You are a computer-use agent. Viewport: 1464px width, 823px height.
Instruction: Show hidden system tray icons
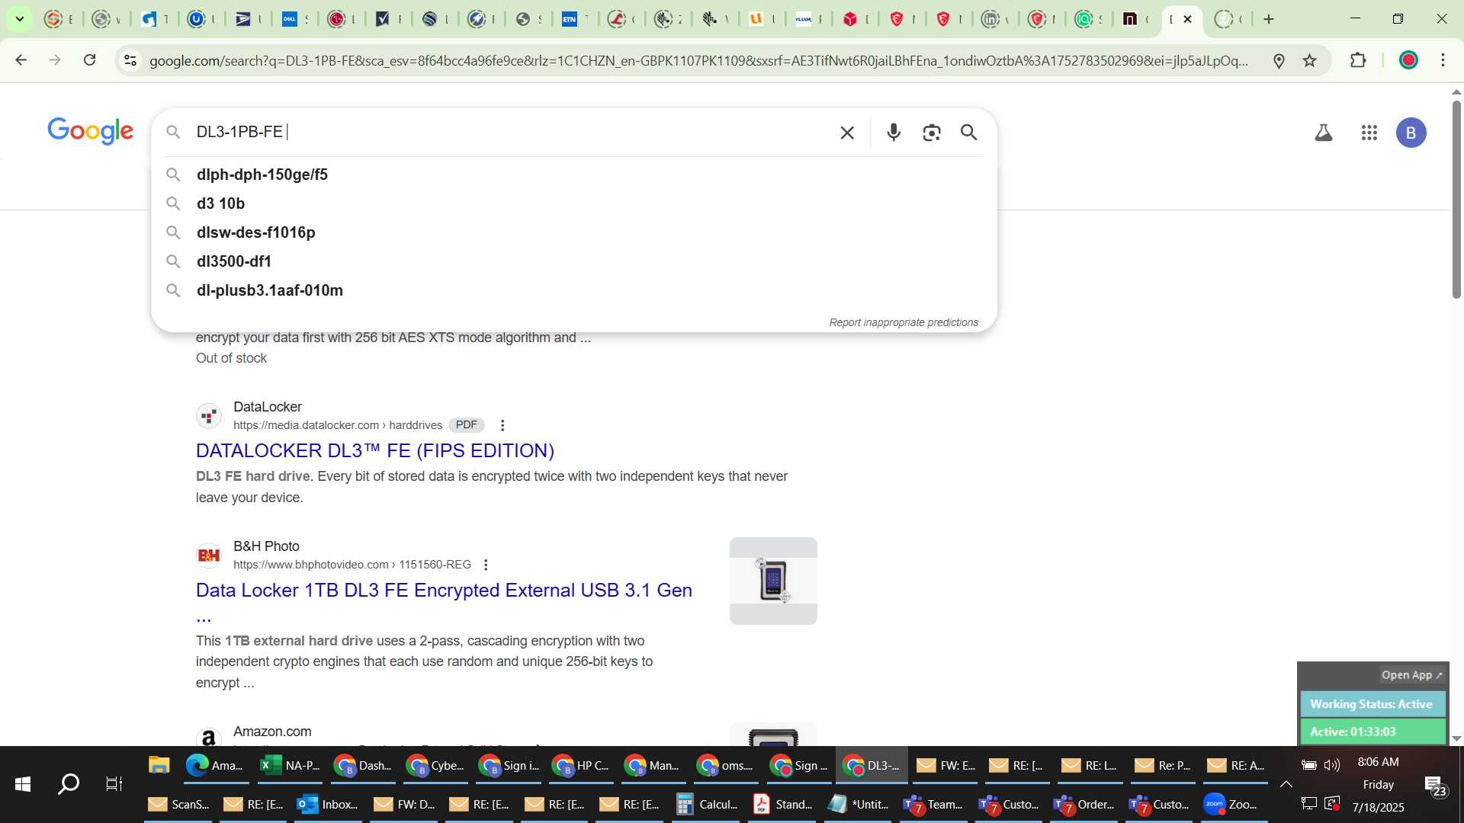pos(1286,784)
